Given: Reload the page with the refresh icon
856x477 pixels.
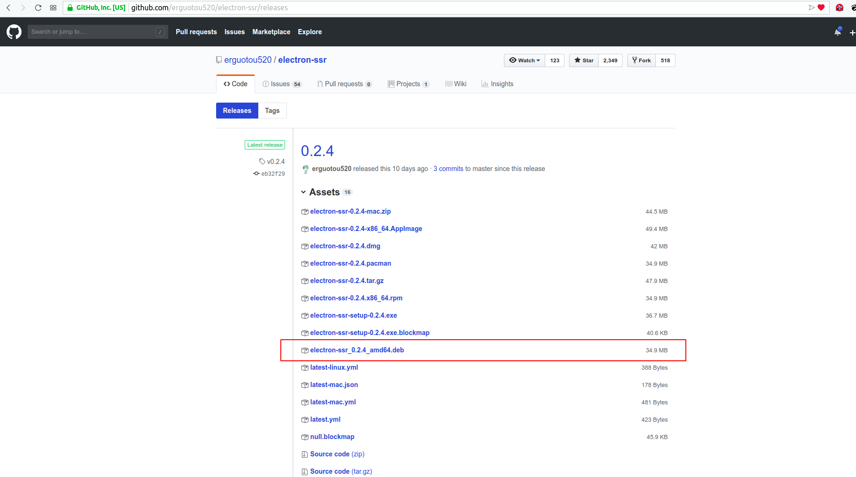Looking at the screenshot, I should [38, 7].
